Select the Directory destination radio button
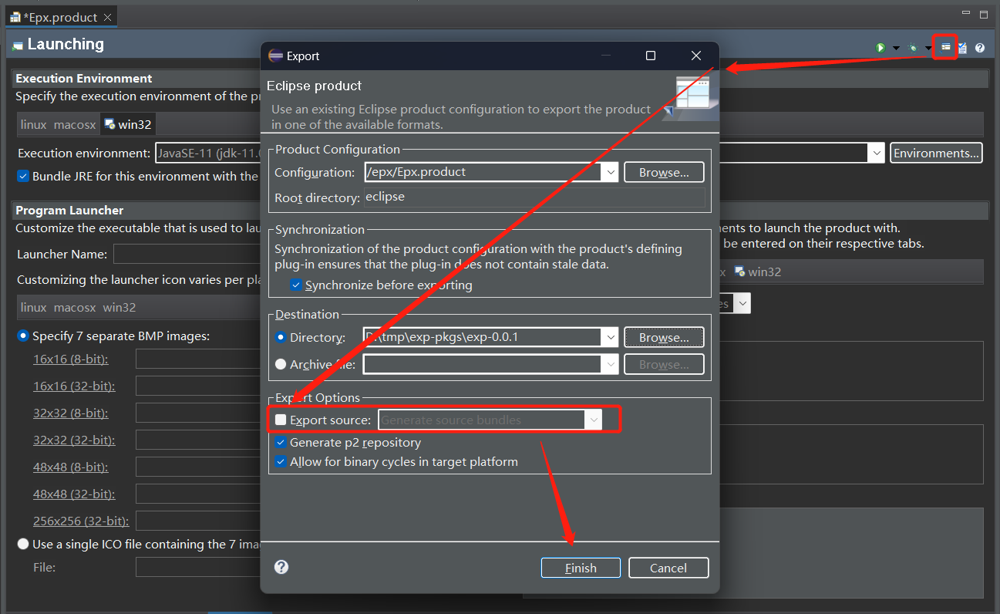1000x614 pixels. pyautogui.click(x=281, y=337)
